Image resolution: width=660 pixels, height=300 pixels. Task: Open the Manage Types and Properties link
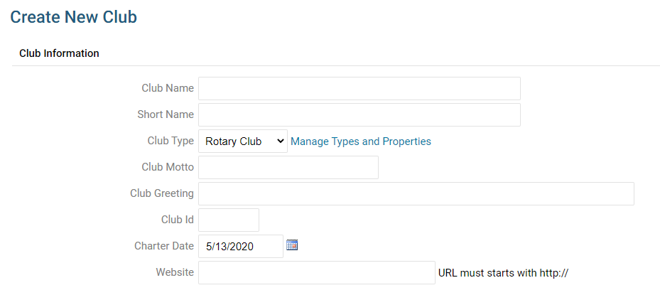click(360, 141)
